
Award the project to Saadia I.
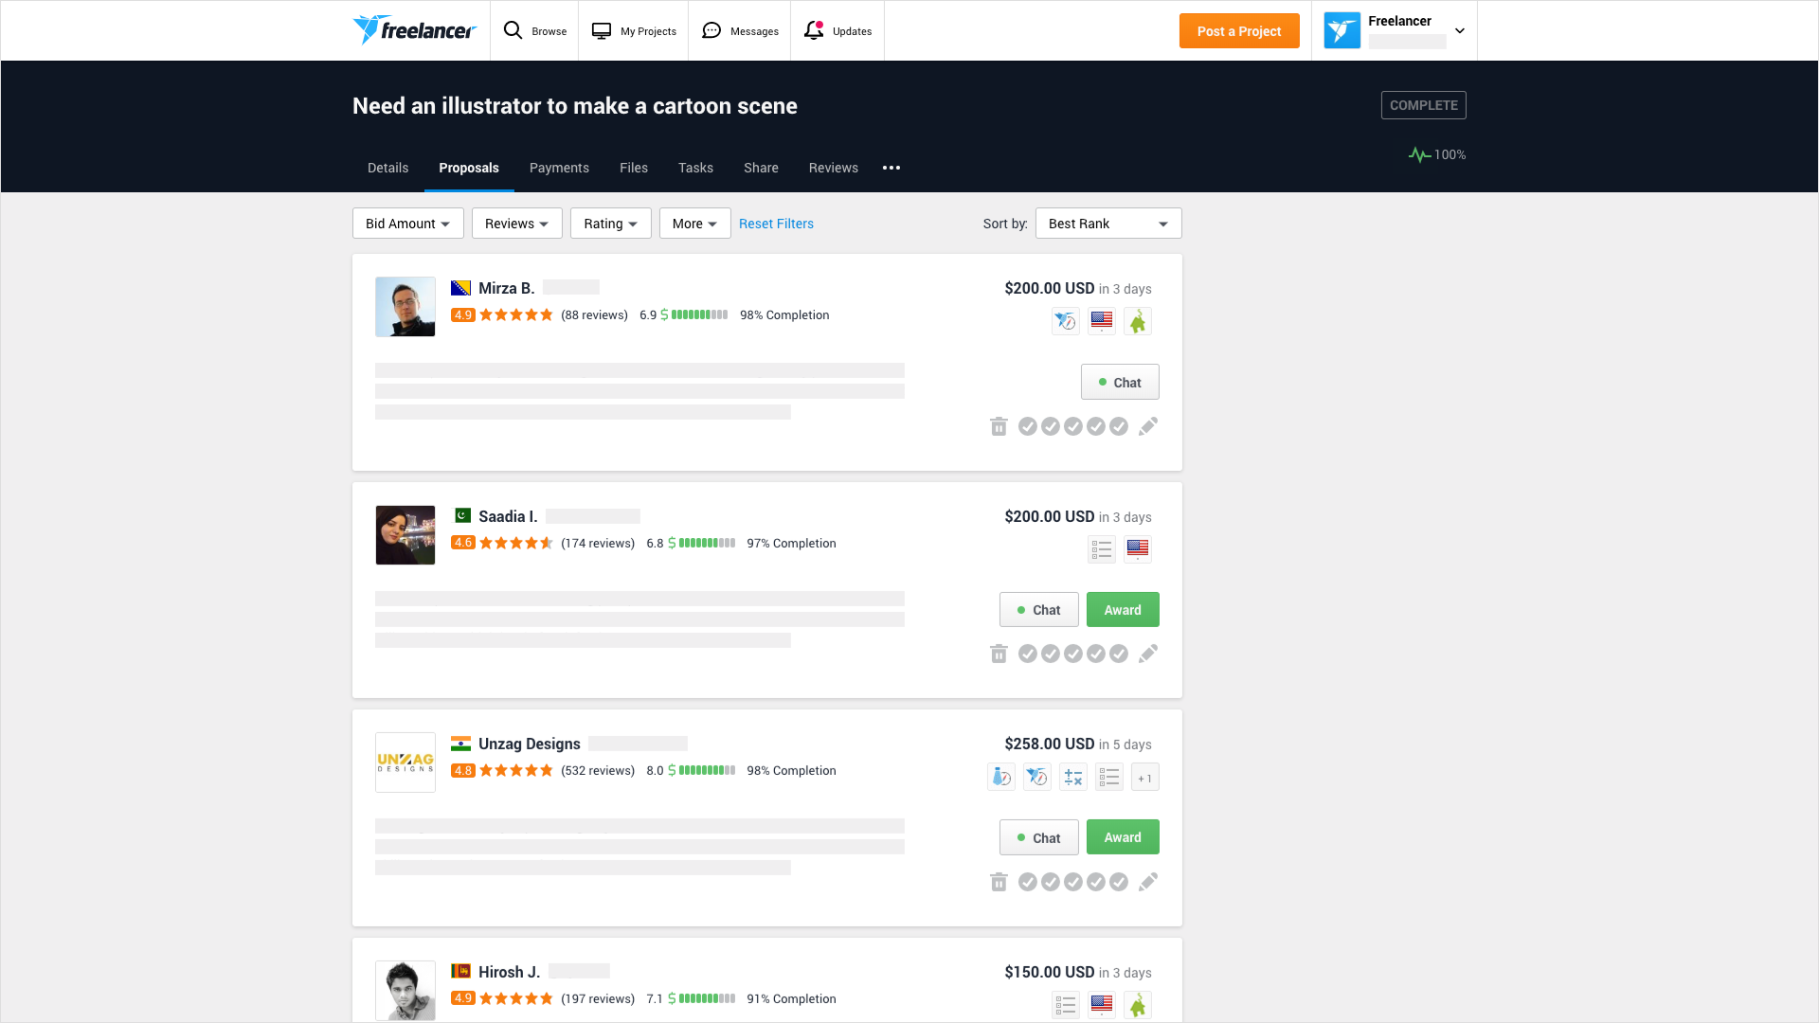pyautogui.click(x=1122, y=610)
